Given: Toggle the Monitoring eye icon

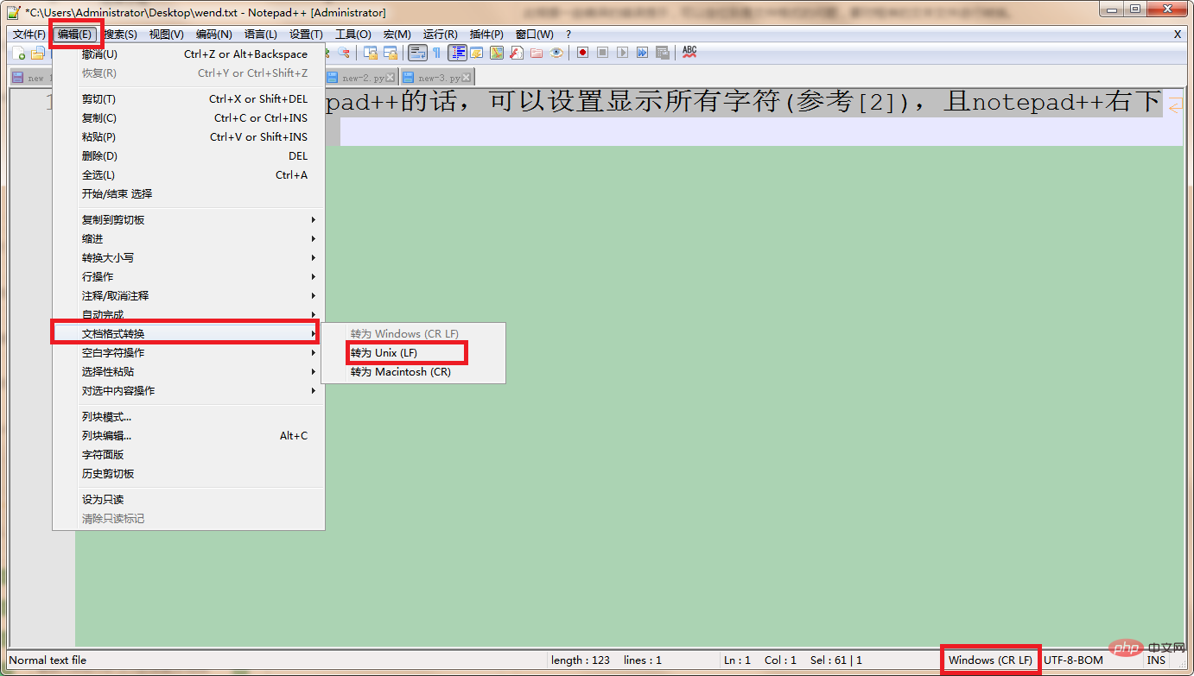Looking at the screenshot, I should click(556, 53).
